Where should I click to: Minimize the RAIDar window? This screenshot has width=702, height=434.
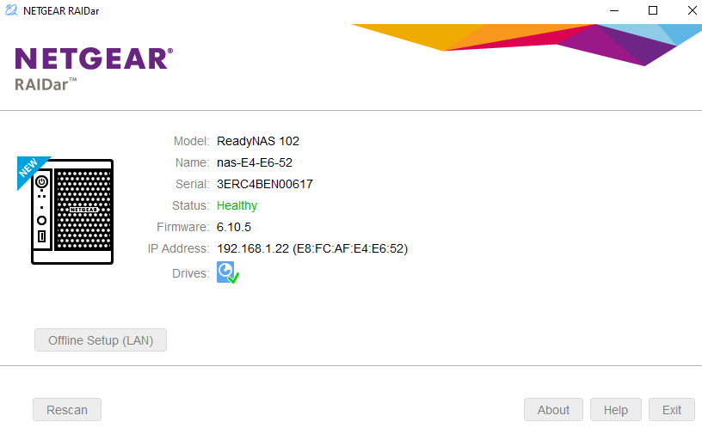point(614,10)
